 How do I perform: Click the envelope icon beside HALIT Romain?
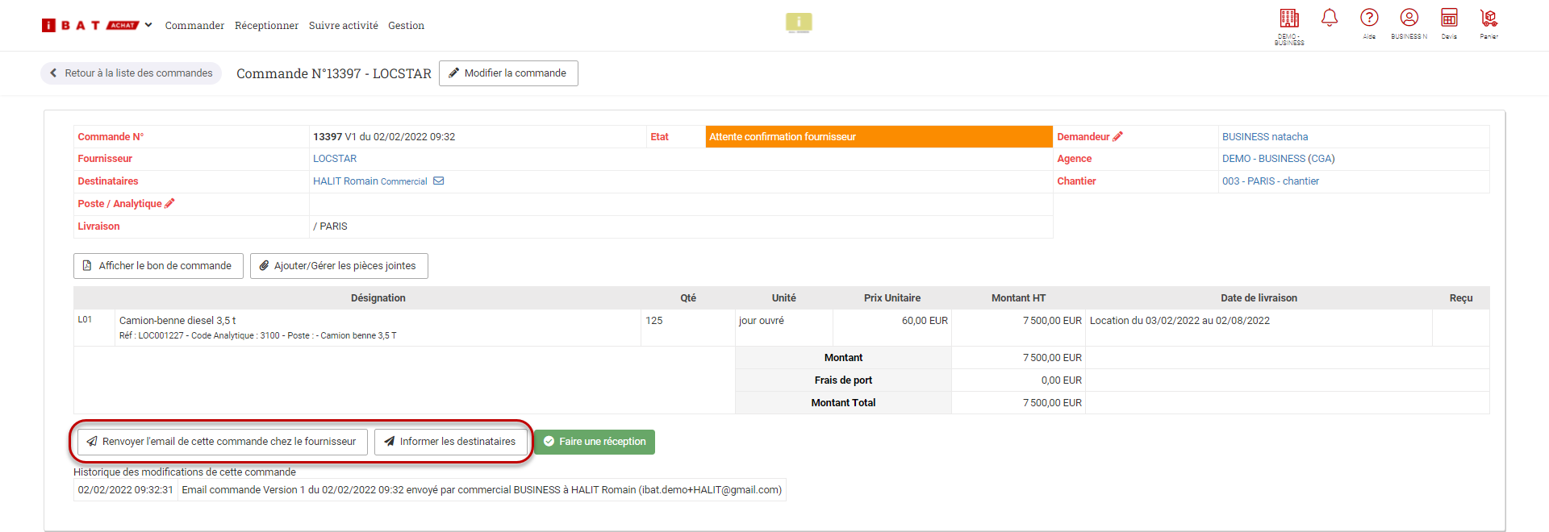439,181
